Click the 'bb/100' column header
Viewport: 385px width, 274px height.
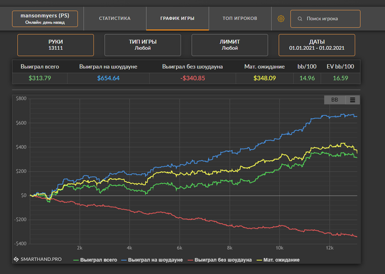tap(307, 66)
